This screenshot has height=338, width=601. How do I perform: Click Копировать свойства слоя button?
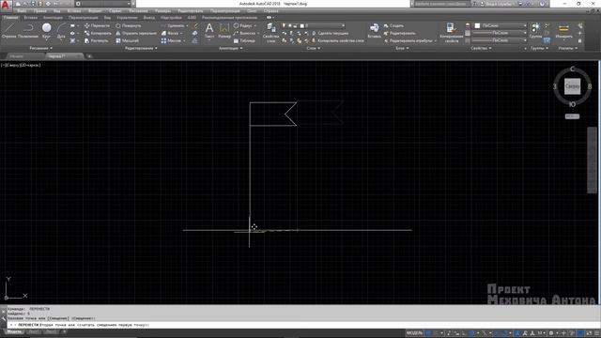coord(338,40)
